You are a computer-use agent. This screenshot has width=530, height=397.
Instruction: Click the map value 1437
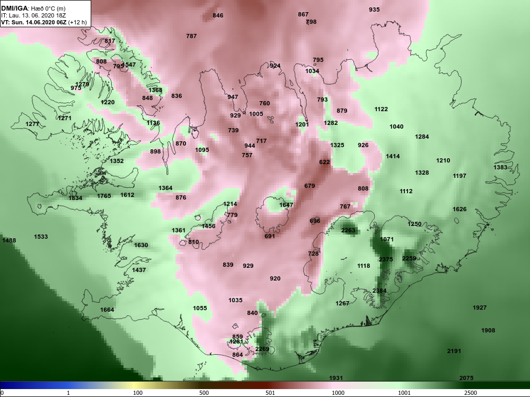139,270
